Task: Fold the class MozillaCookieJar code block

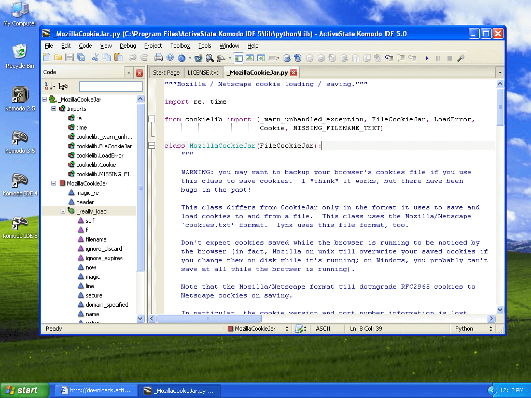Action: pos(152,146)
